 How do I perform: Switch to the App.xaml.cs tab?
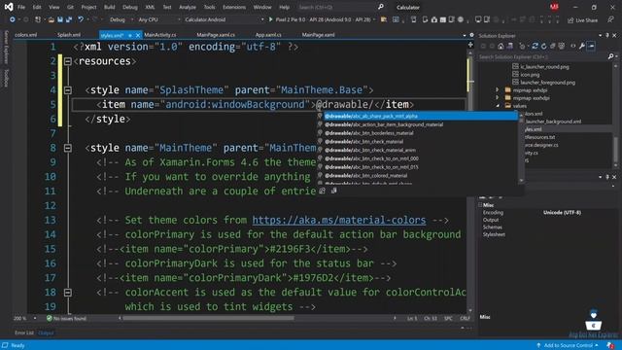268,35
